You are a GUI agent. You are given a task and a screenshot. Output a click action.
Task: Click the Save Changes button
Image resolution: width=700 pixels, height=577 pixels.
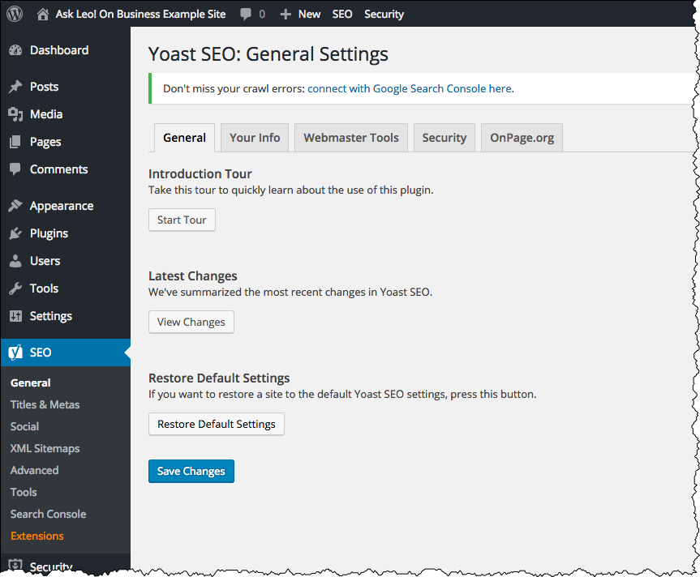(191, 472)
